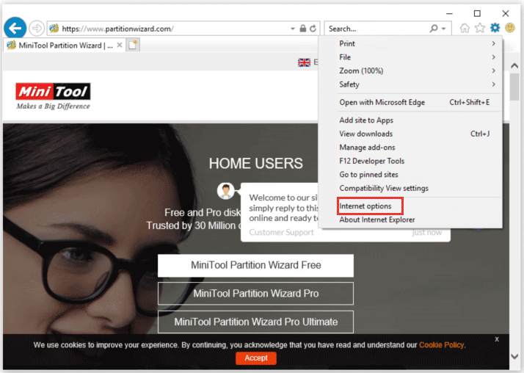Click the Forward navigation arrow
The width and height of the screenshot is (524, 373).
[x=37, y=29]
